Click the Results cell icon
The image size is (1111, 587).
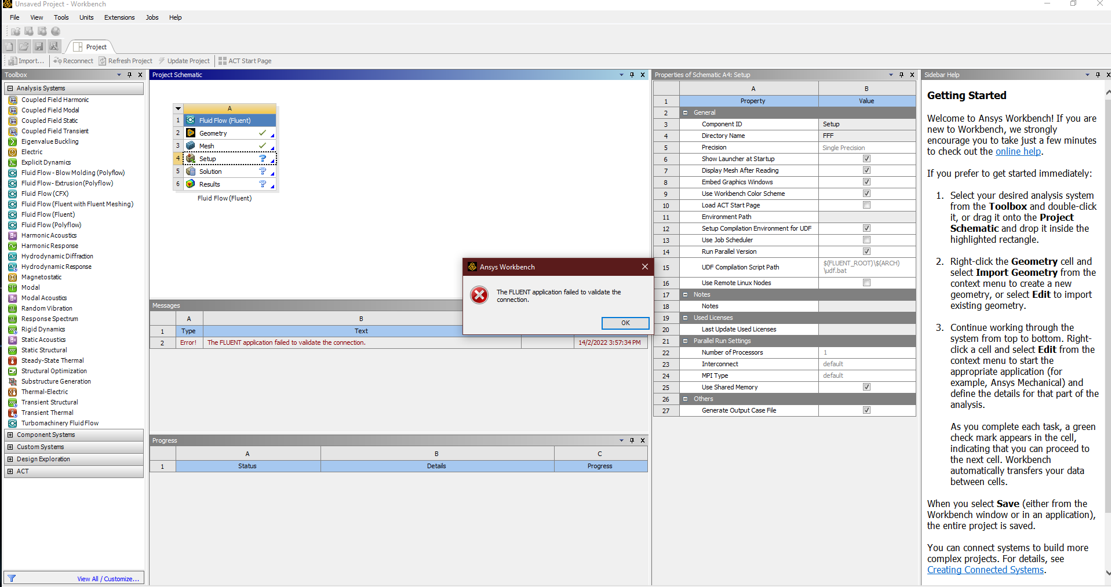(x=191, y=184)
